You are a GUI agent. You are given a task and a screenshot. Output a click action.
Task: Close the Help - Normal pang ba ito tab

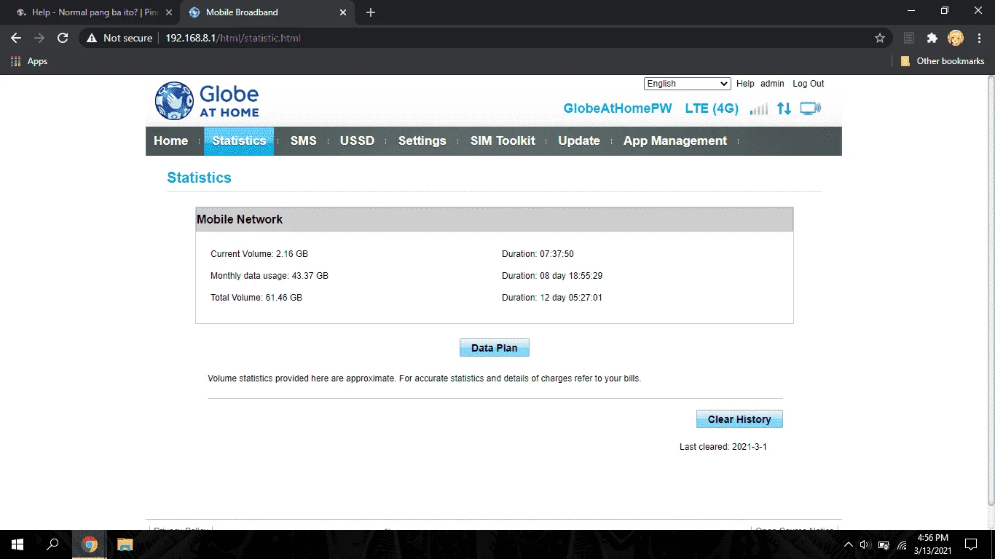169,12
